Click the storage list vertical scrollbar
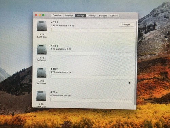Viewport: 170px width, 128px height. click(x=136, y=63)
